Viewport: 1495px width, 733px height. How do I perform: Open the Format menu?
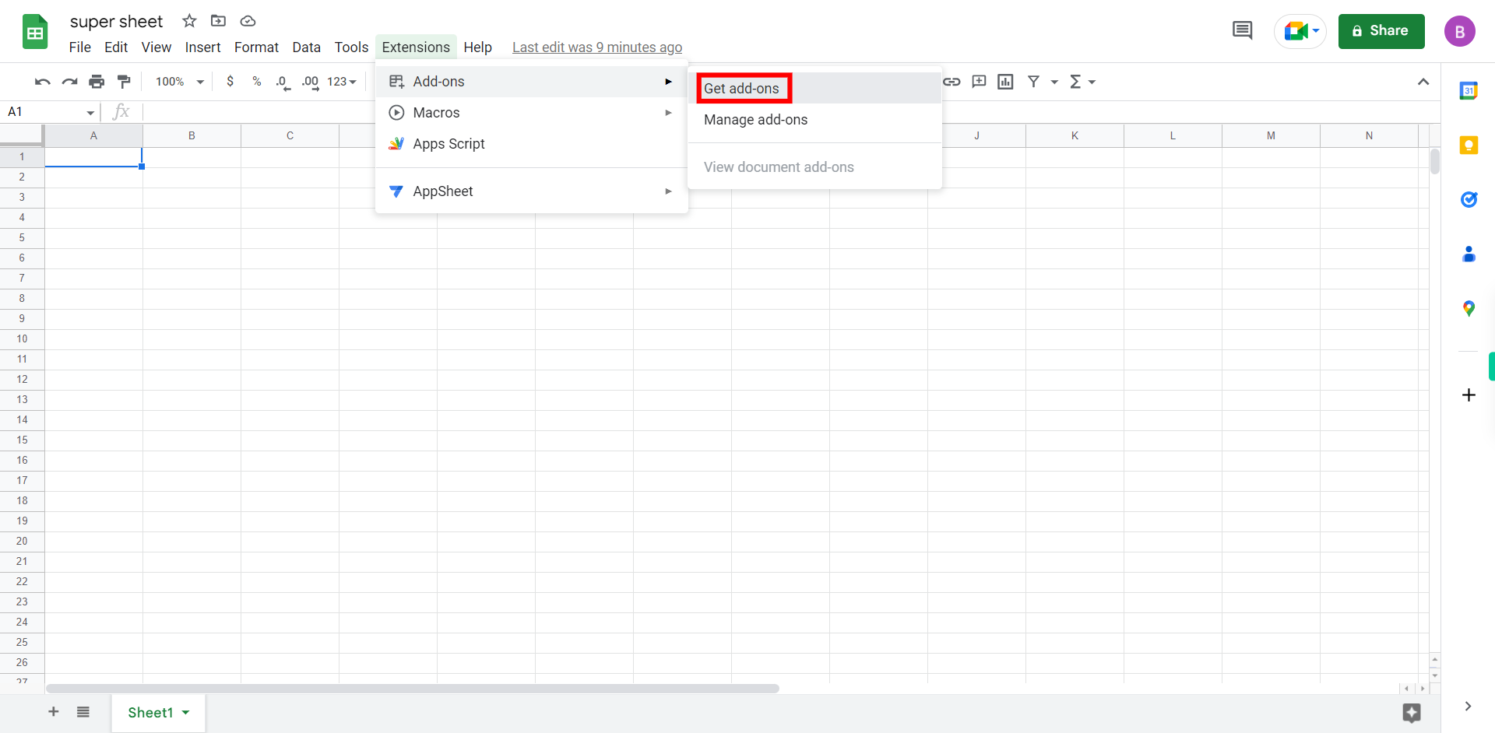pyautogui.click(x=256, y=47)
